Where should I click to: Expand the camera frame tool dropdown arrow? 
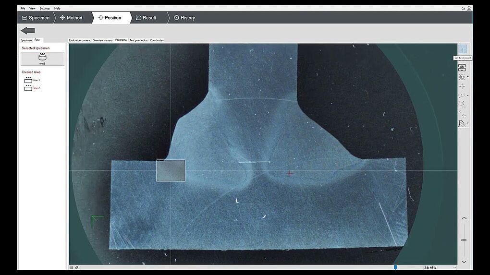(468, 77)
